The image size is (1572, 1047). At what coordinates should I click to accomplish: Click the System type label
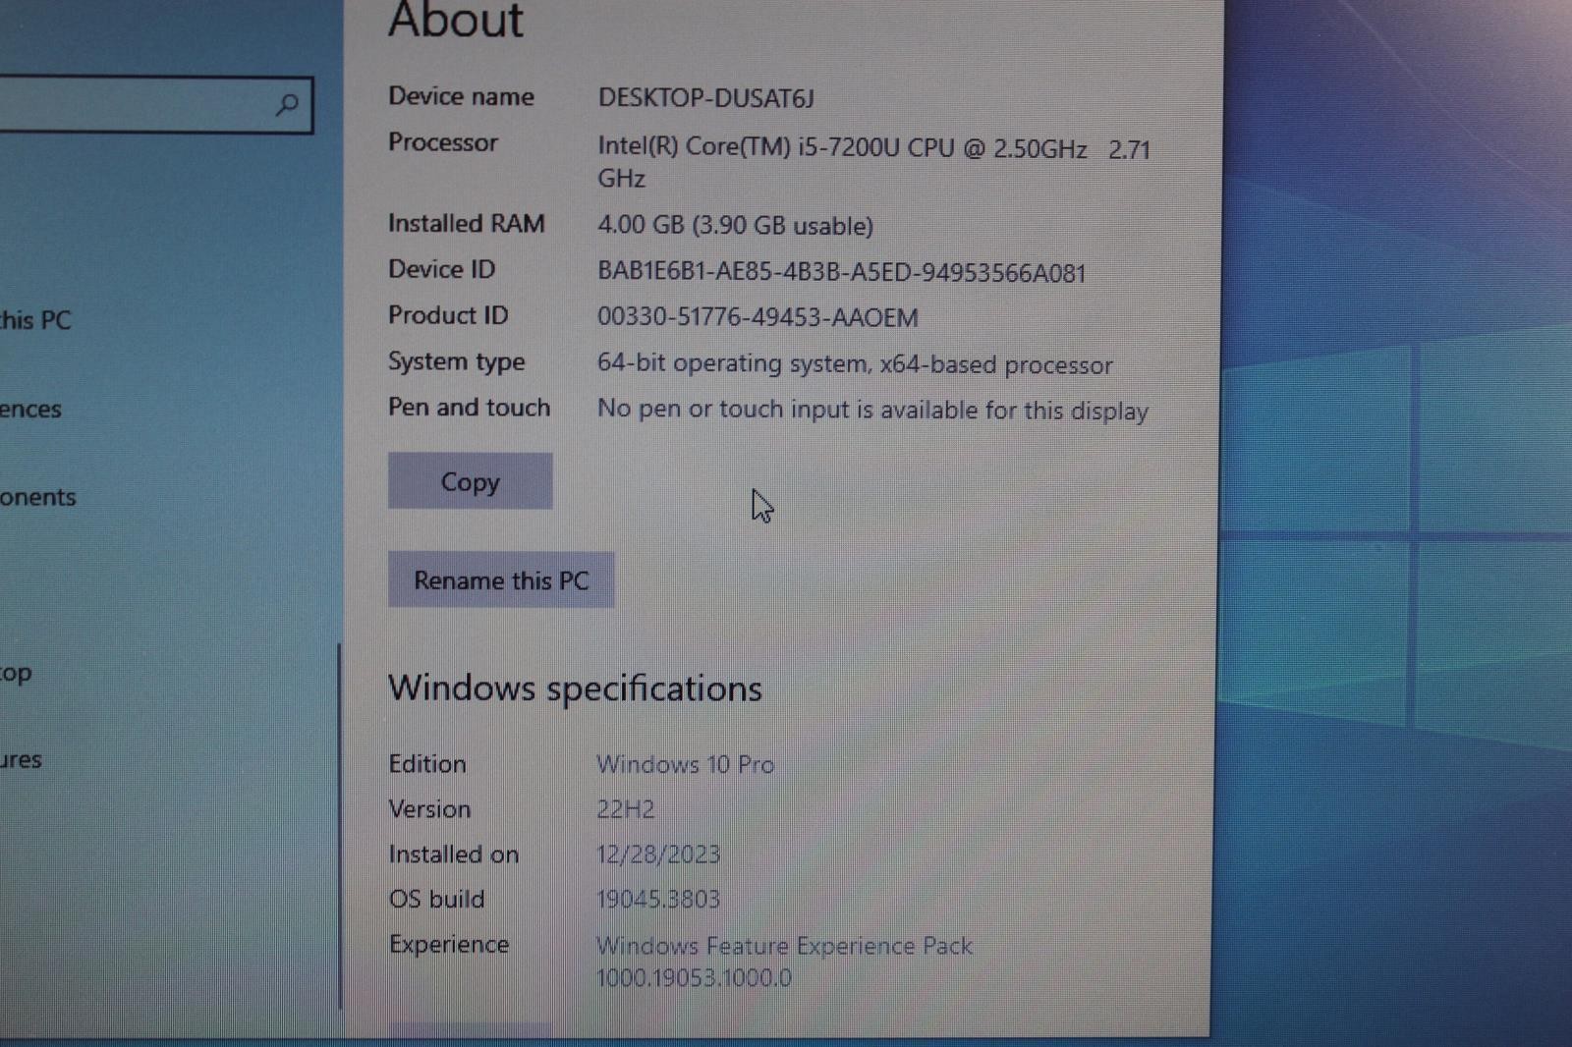[x=456, y=361]
